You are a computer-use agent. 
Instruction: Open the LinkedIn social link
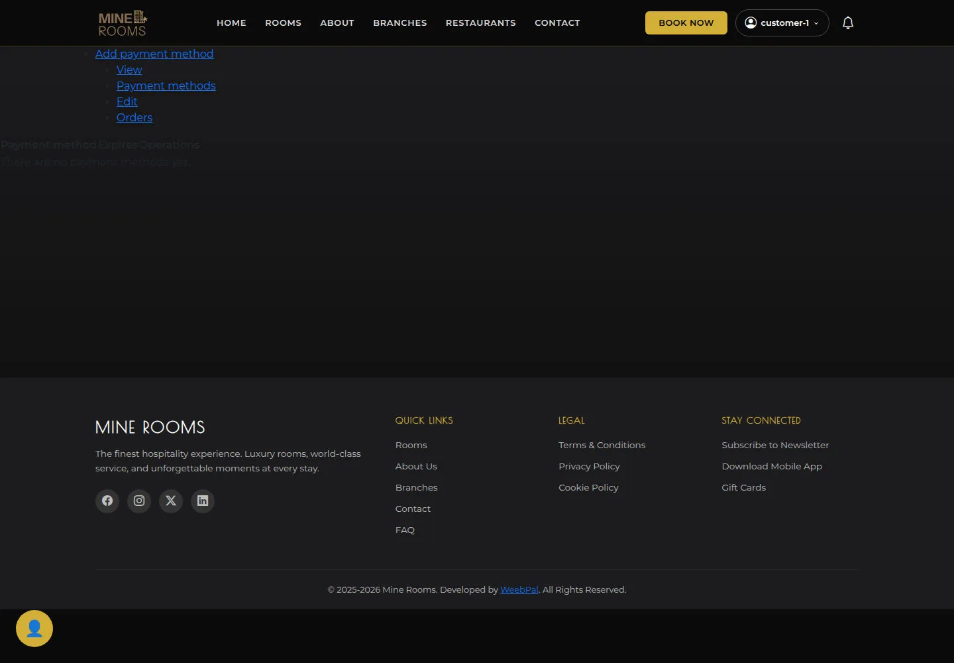[203, 501]
